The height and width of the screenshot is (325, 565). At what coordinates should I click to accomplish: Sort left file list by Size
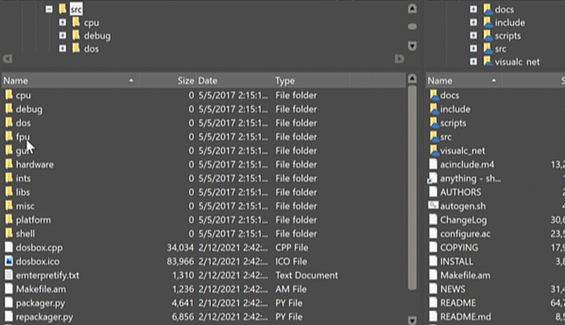click(x=167, y=81)
